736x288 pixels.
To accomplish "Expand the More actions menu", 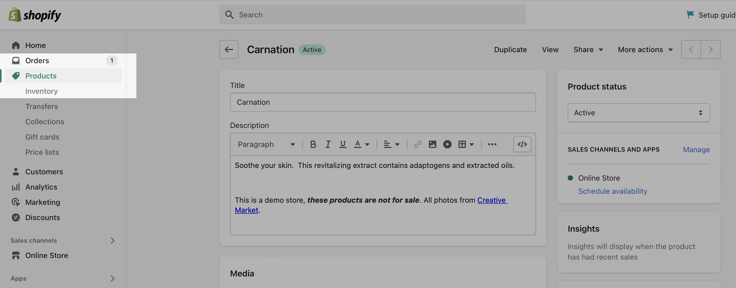I will tap(645, 49).
